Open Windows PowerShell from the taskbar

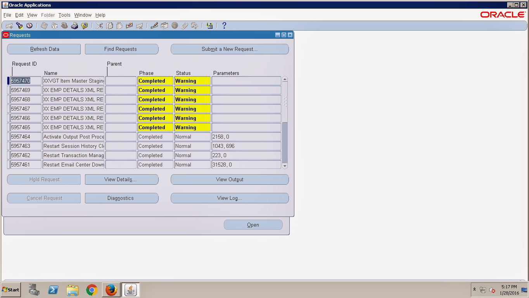[53, 290]
